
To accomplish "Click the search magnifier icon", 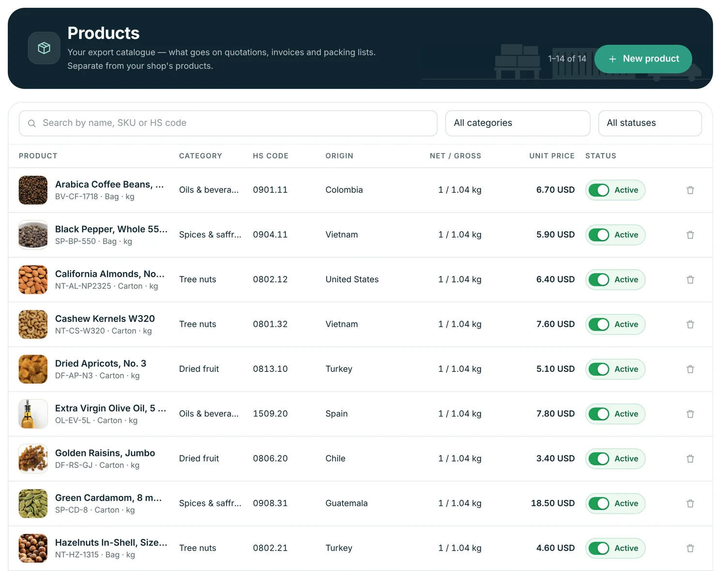I will coord(32,123).
